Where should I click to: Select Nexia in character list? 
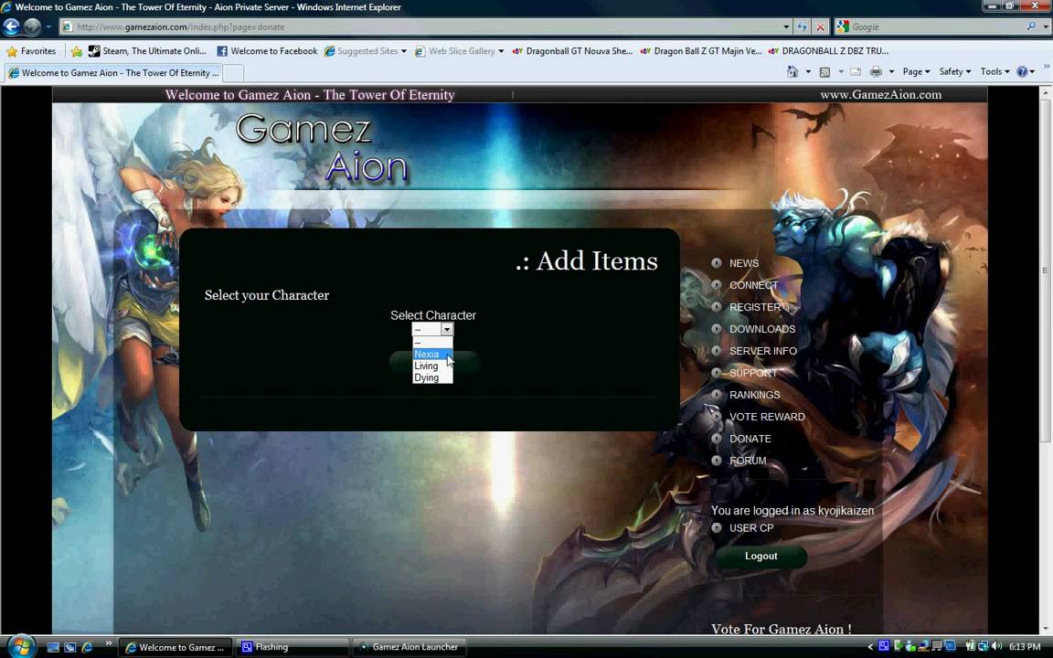(432, 354)
